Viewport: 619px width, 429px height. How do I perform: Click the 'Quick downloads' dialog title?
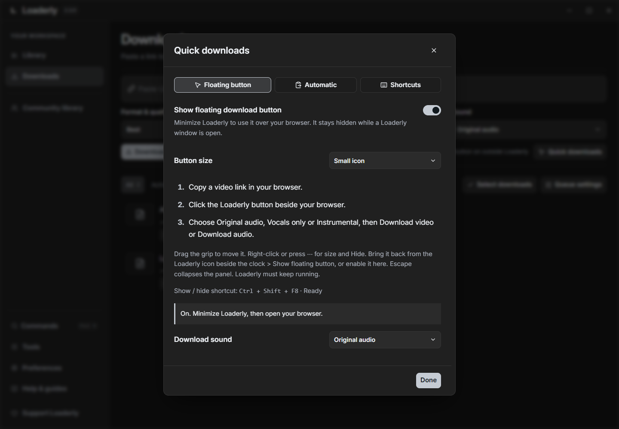point(211,51)
